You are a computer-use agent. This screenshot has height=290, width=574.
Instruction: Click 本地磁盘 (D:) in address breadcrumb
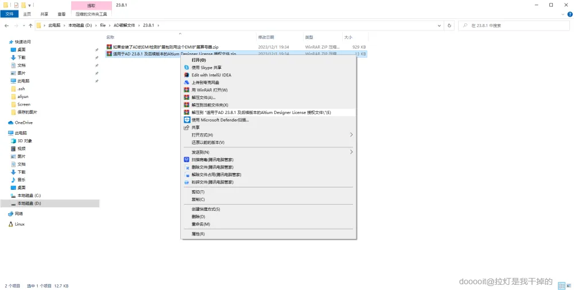(80, 25)
